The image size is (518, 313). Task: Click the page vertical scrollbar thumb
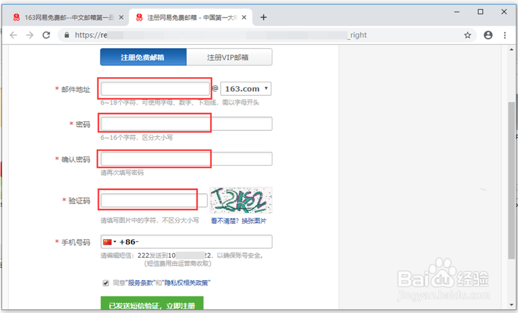(x=511, y=181)
